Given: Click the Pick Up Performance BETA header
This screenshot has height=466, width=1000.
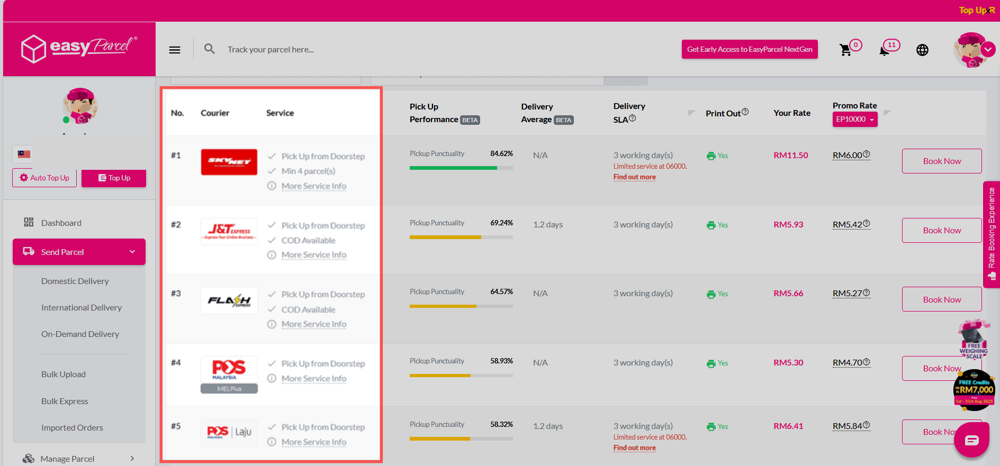Looking at the screenshot, I should [444, 113].
